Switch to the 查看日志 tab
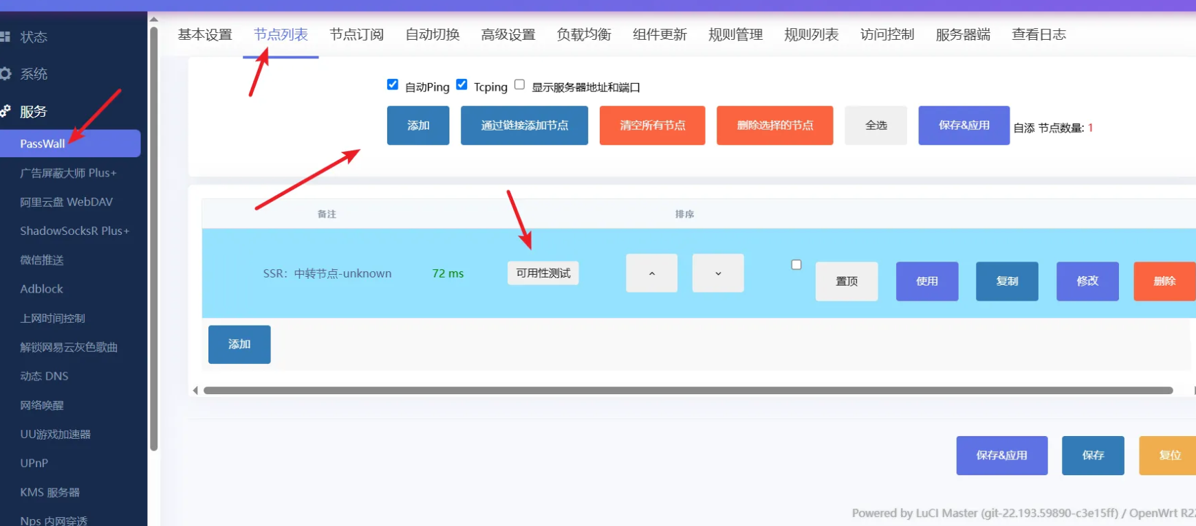This screenshot has width=1196, height=526. point(1039,34)
